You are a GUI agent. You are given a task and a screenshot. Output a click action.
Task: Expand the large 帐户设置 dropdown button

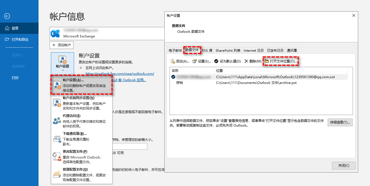click(x=62, y=63)
